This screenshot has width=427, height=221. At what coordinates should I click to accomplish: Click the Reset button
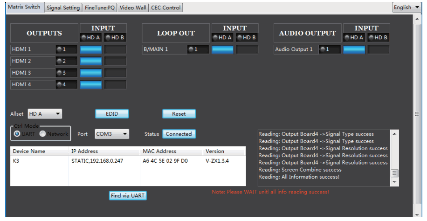[x=179, y=114]
